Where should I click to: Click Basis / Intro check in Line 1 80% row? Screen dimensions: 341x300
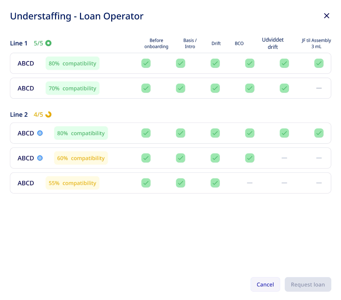[181, 63]
